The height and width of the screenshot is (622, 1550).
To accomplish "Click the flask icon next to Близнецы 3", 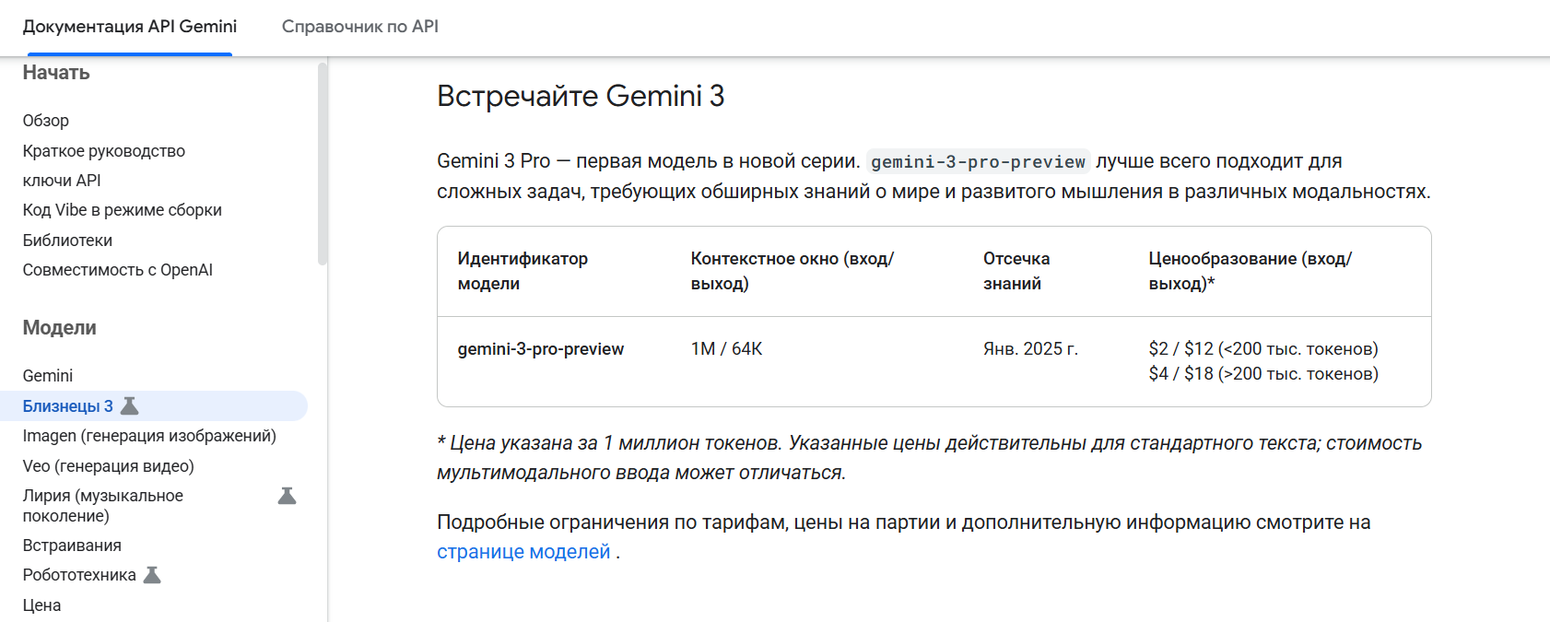I will [x=130, y=405].
